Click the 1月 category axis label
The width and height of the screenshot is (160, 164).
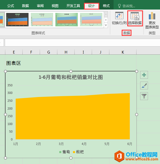click(16, 144)
